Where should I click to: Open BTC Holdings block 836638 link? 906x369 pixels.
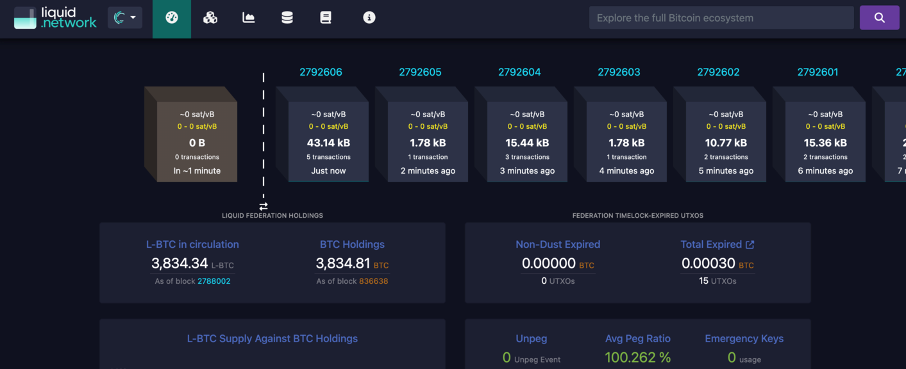point(373,281)
